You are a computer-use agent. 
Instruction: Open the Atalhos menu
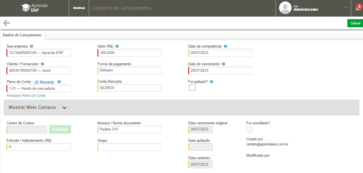(x=79, y=8)
